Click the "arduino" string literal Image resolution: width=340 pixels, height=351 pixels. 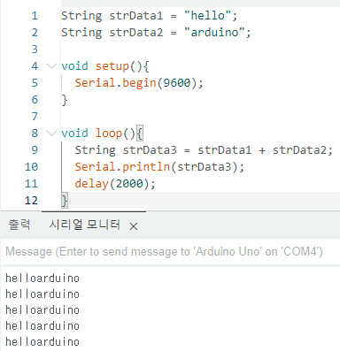[x=214, y=32]
